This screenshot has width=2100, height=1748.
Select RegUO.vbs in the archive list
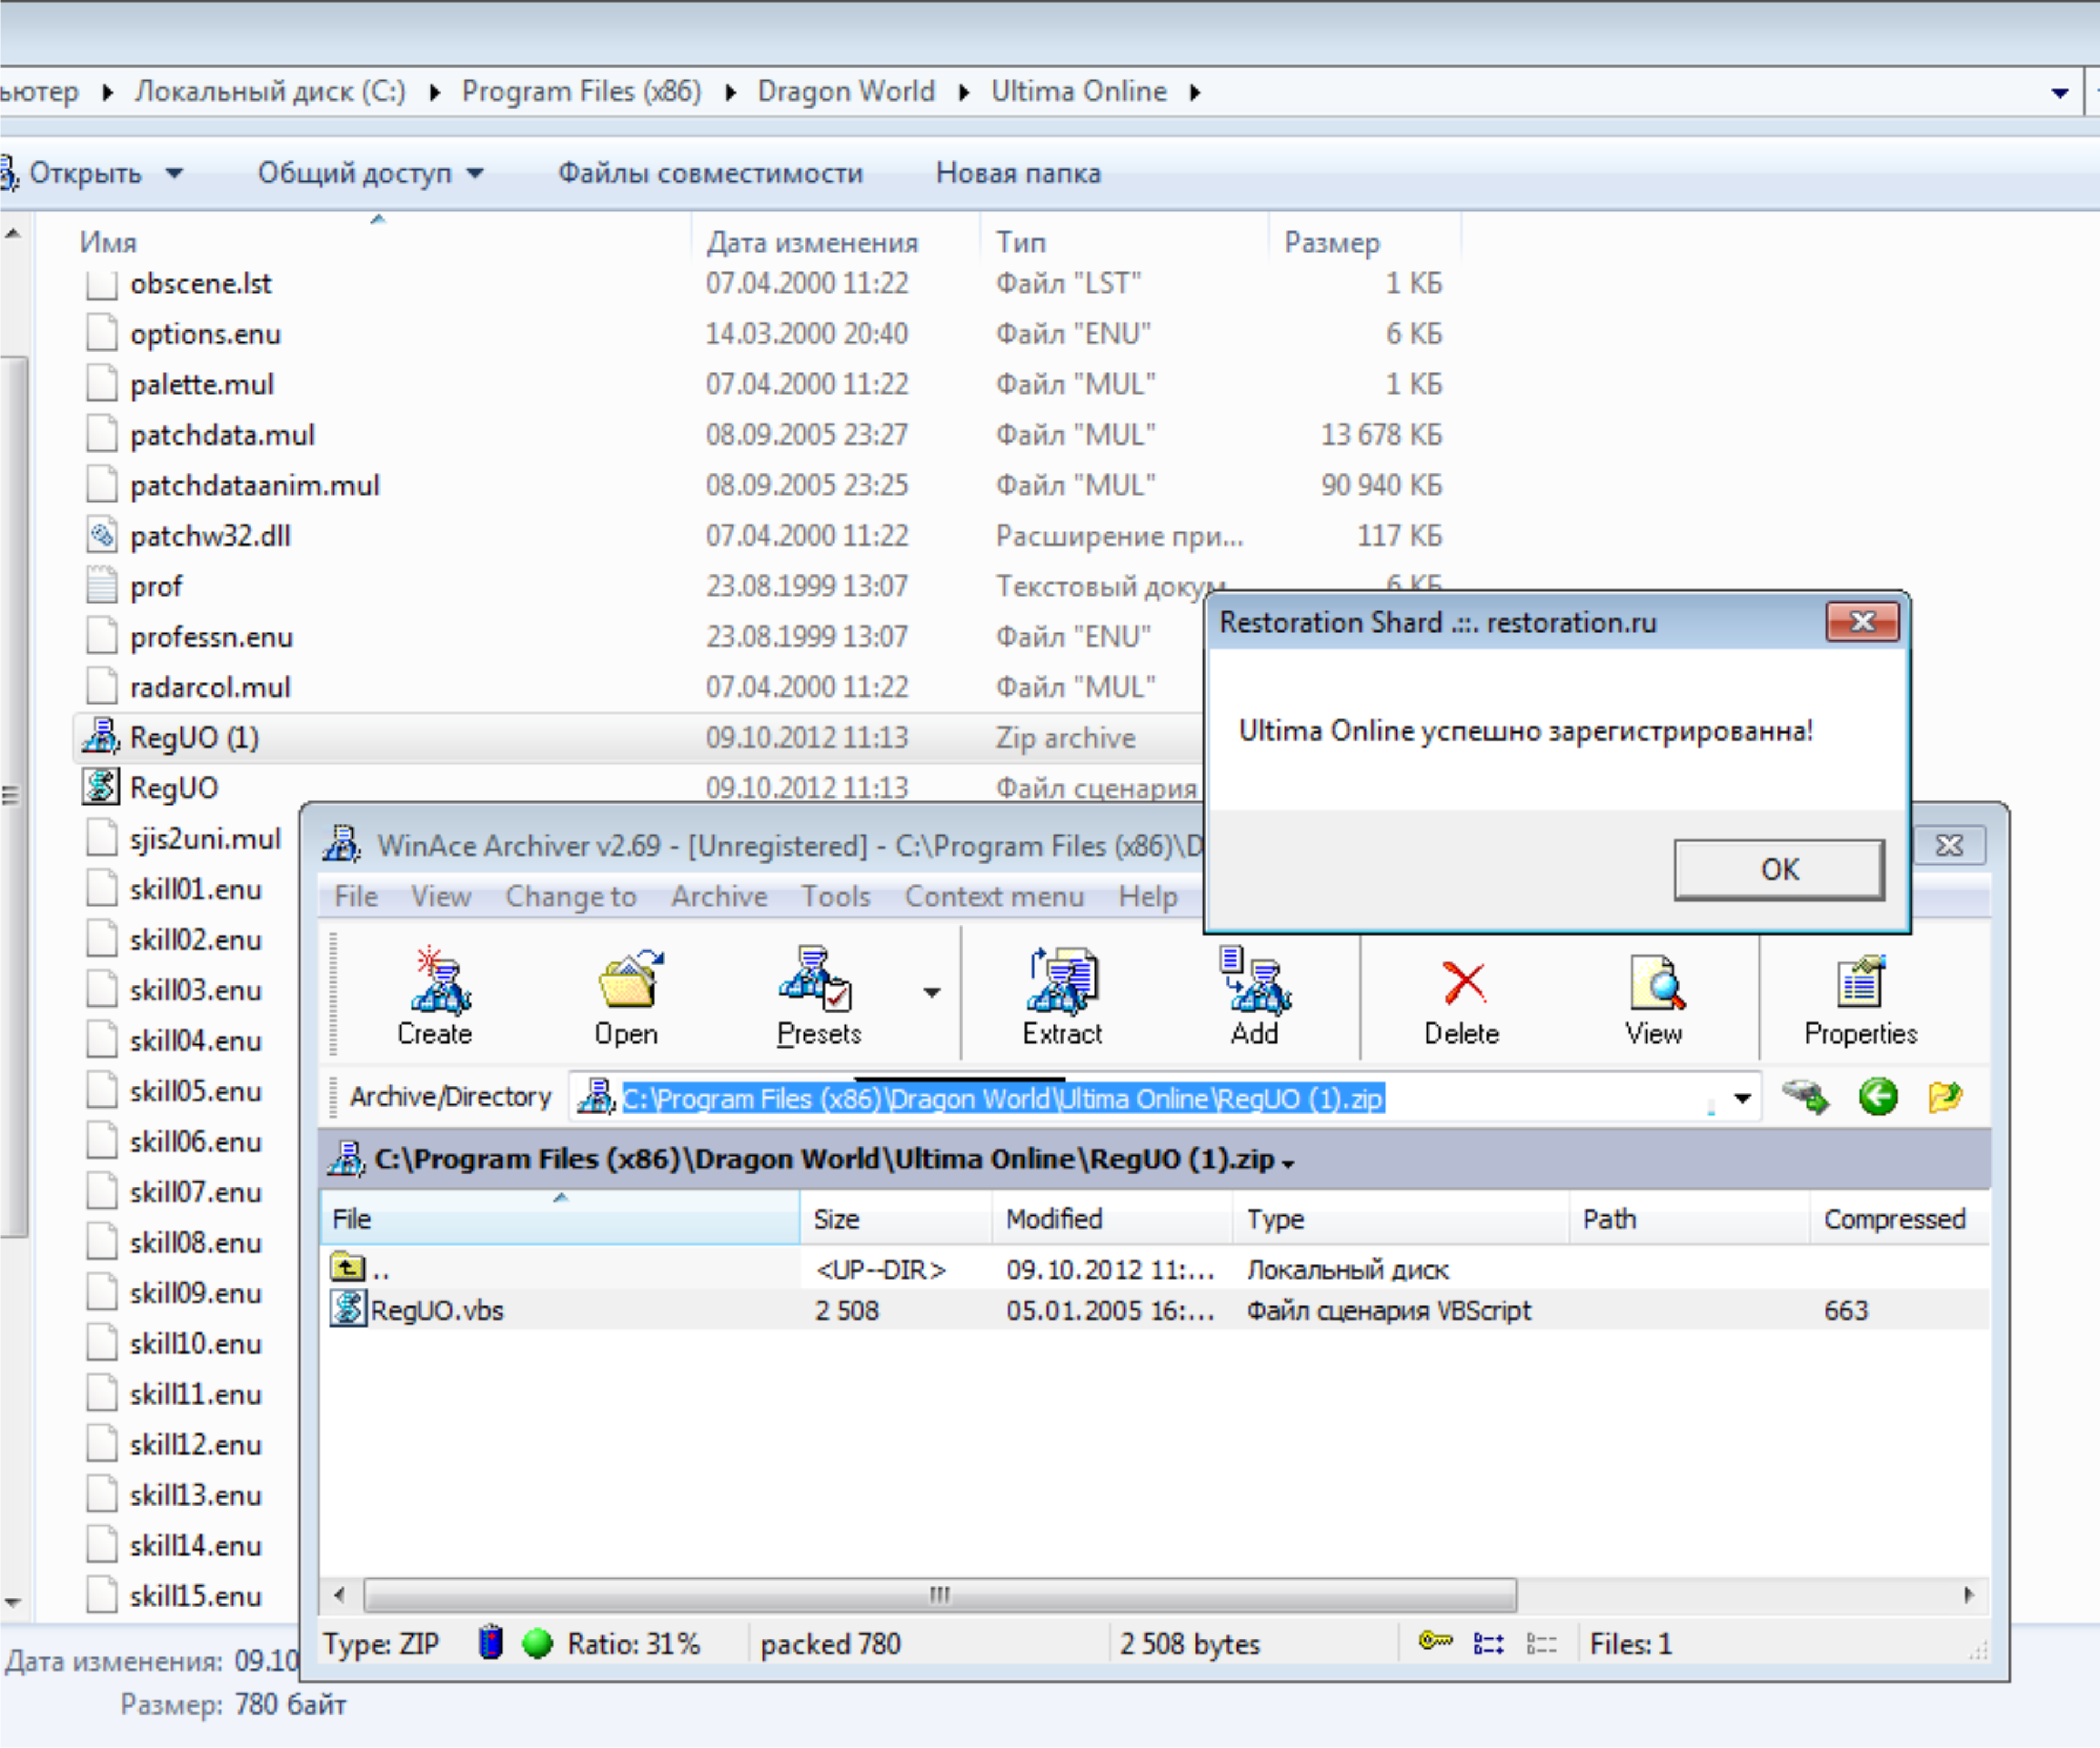click(x=437, y=1310)
